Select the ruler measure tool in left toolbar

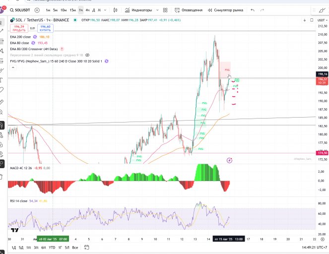point(1,102)
